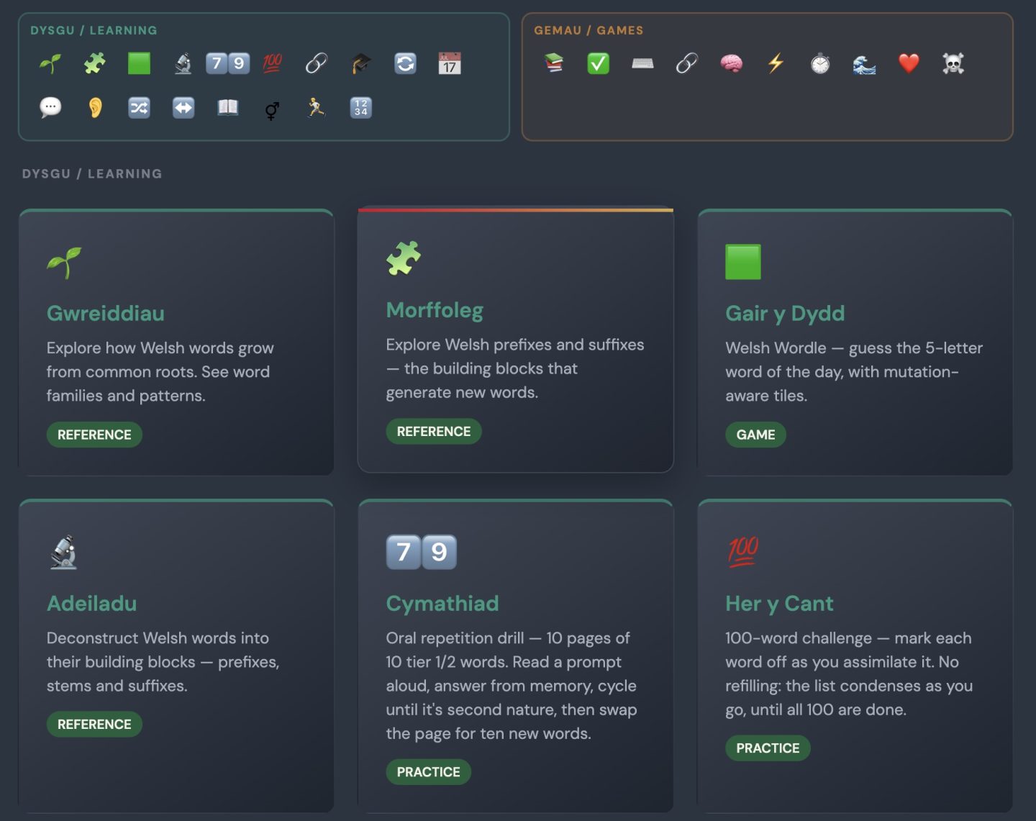This screenshot has height=821, width=1036.
Task: Open the speech bubble icon shortcut
Action: click(x=50, y=108)
